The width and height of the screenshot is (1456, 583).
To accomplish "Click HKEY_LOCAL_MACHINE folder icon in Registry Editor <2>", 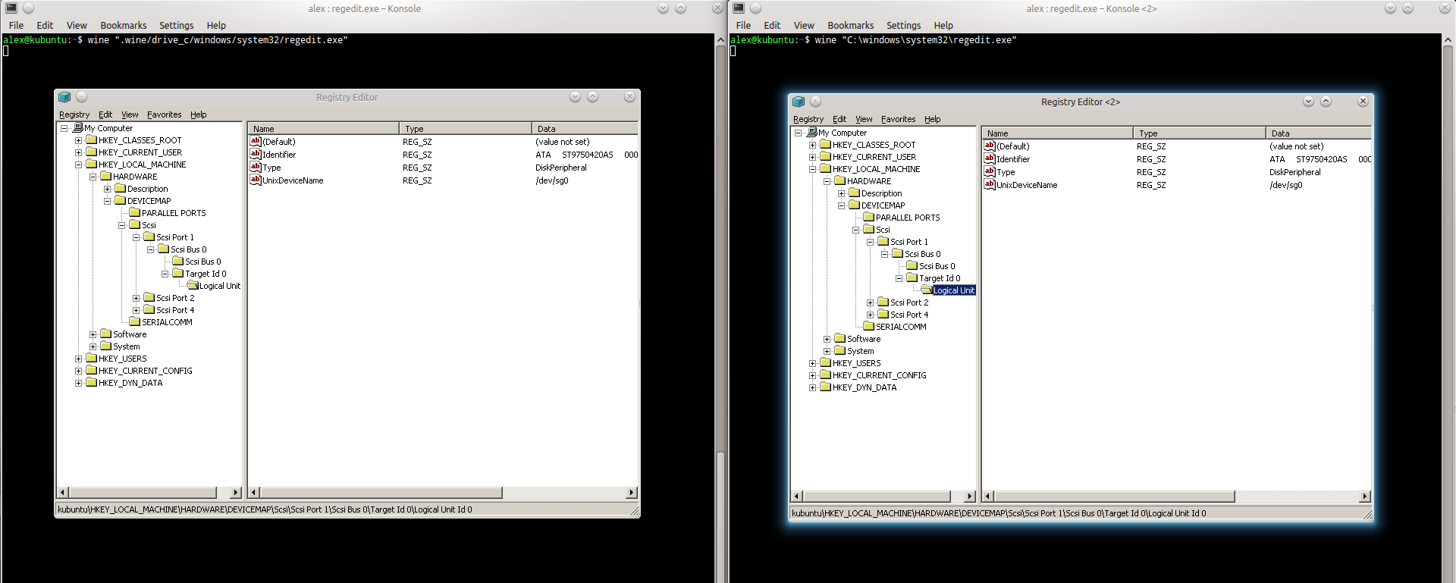I will tap(825, 169).
